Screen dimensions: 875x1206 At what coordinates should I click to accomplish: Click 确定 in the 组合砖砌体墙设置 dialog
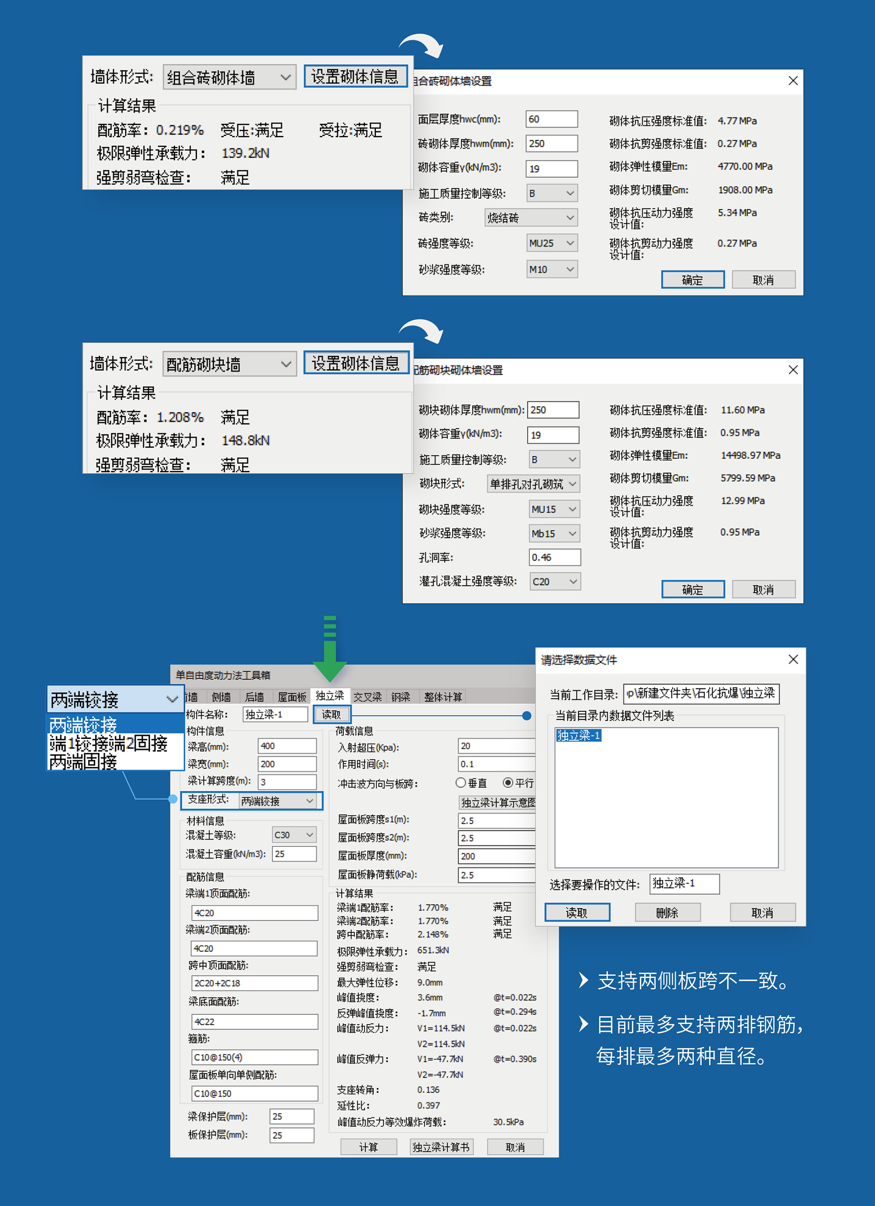click(x=693, y=280)
